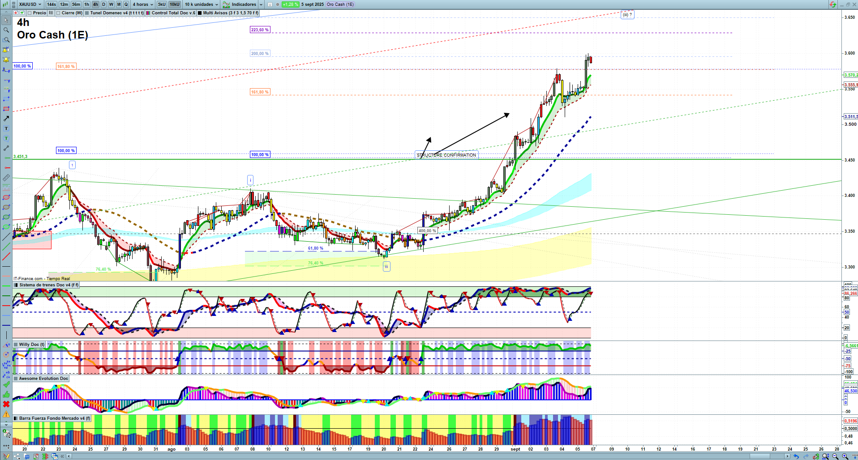Click the Tunel Domenec v4 indicator label

tap(116, 13)
